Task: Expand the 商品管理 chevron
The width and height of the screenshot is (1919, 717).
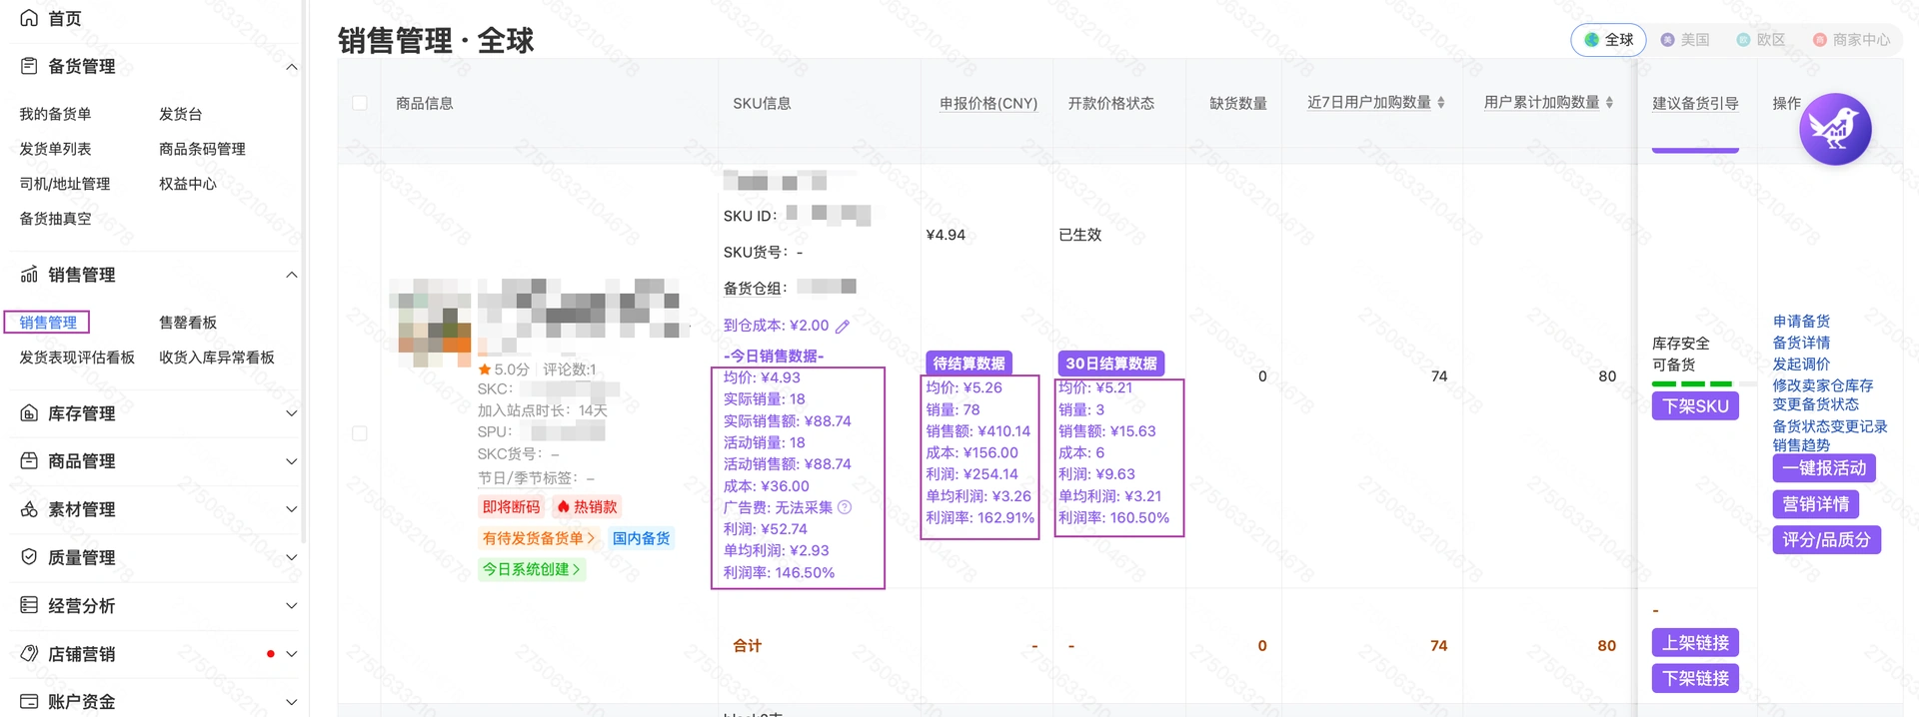Action: 292,461
